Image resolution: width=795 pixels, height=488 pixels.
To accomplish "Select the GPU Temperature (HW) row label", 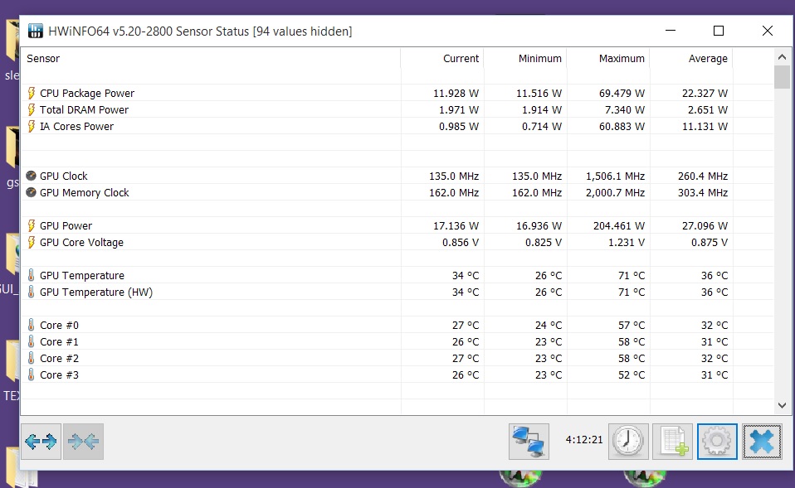I will pyautogui.click(x=96, y=292).
